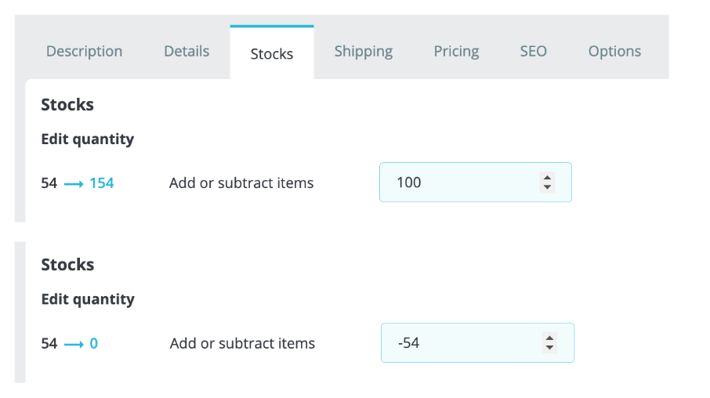710x398 pixels.
Task: Click the blue arrow before 154
Action: tap(74, 184)
